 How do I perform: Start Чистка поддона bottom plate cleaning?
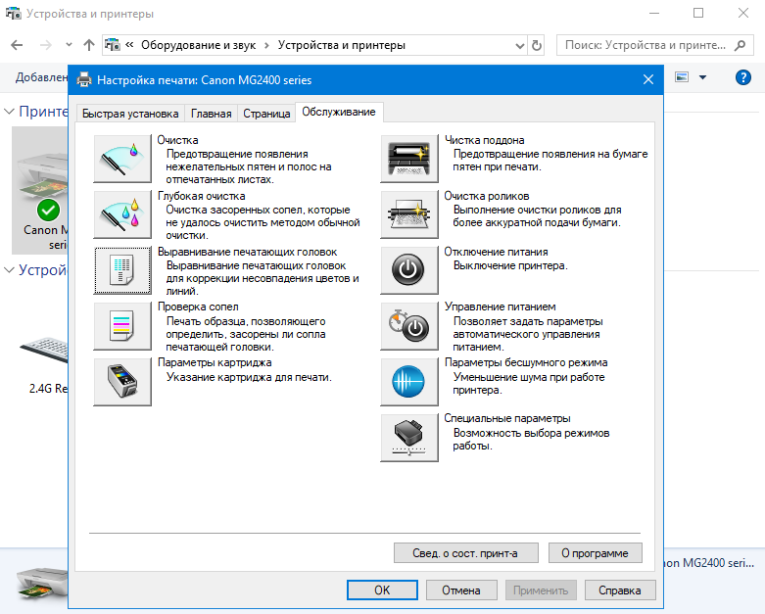409,159
